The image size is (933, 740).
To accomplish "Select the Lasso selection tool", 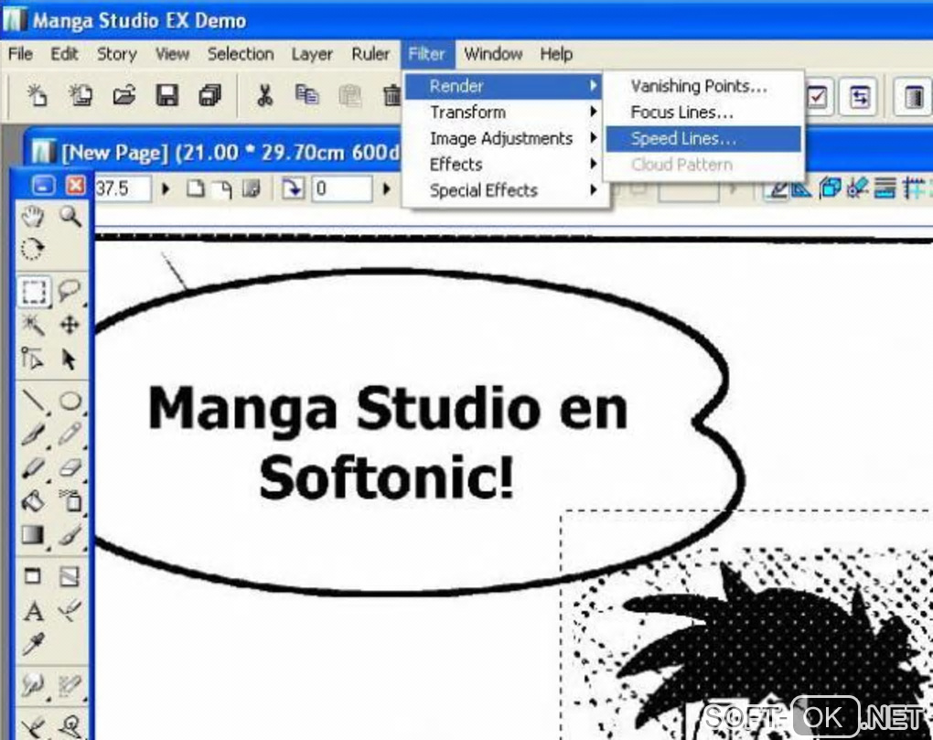I will tap(70, 292).
